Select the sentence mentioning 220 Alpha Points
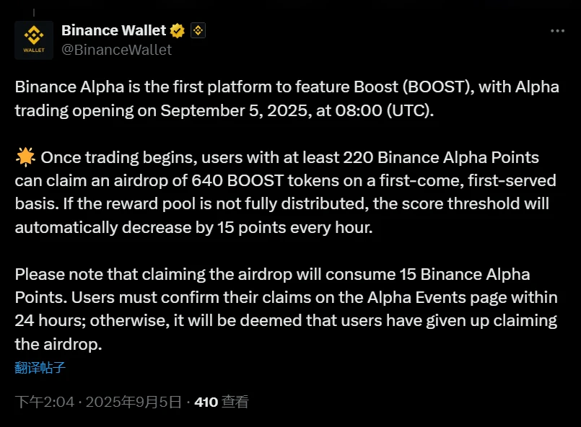 [289, 157]
